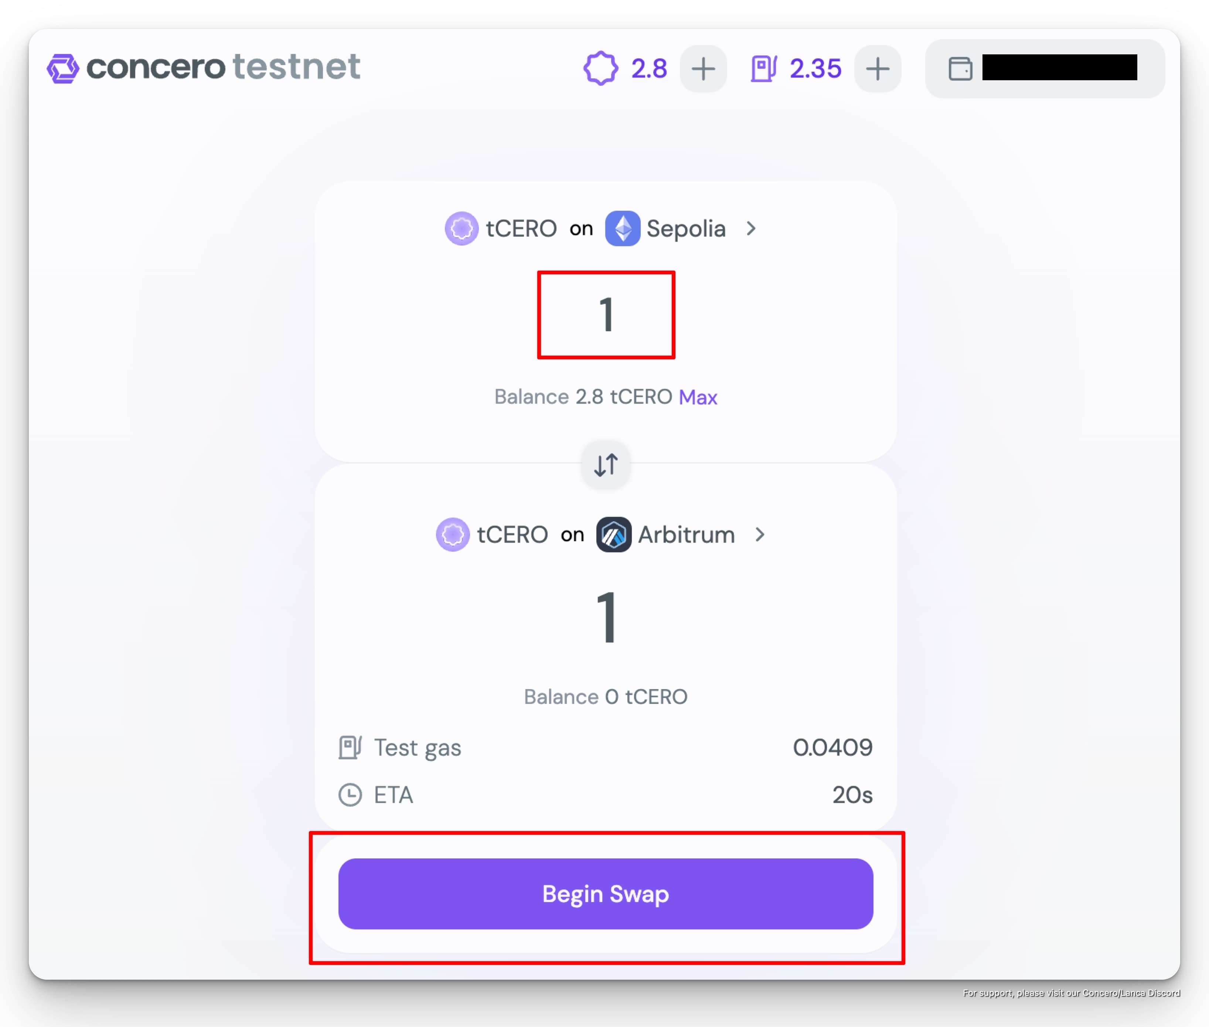Add test gas with plus button
Screen dimensions: 1209x1027
877,69
